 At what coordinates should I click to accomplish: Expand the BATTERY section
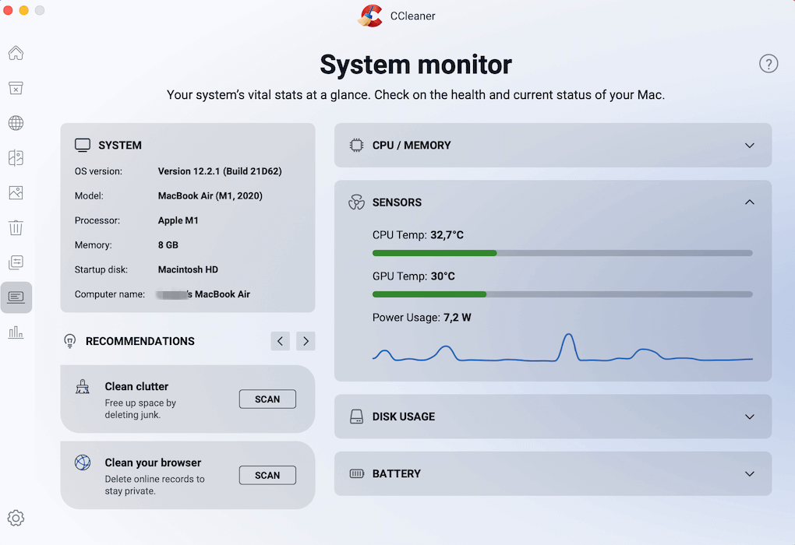point(749,473)
